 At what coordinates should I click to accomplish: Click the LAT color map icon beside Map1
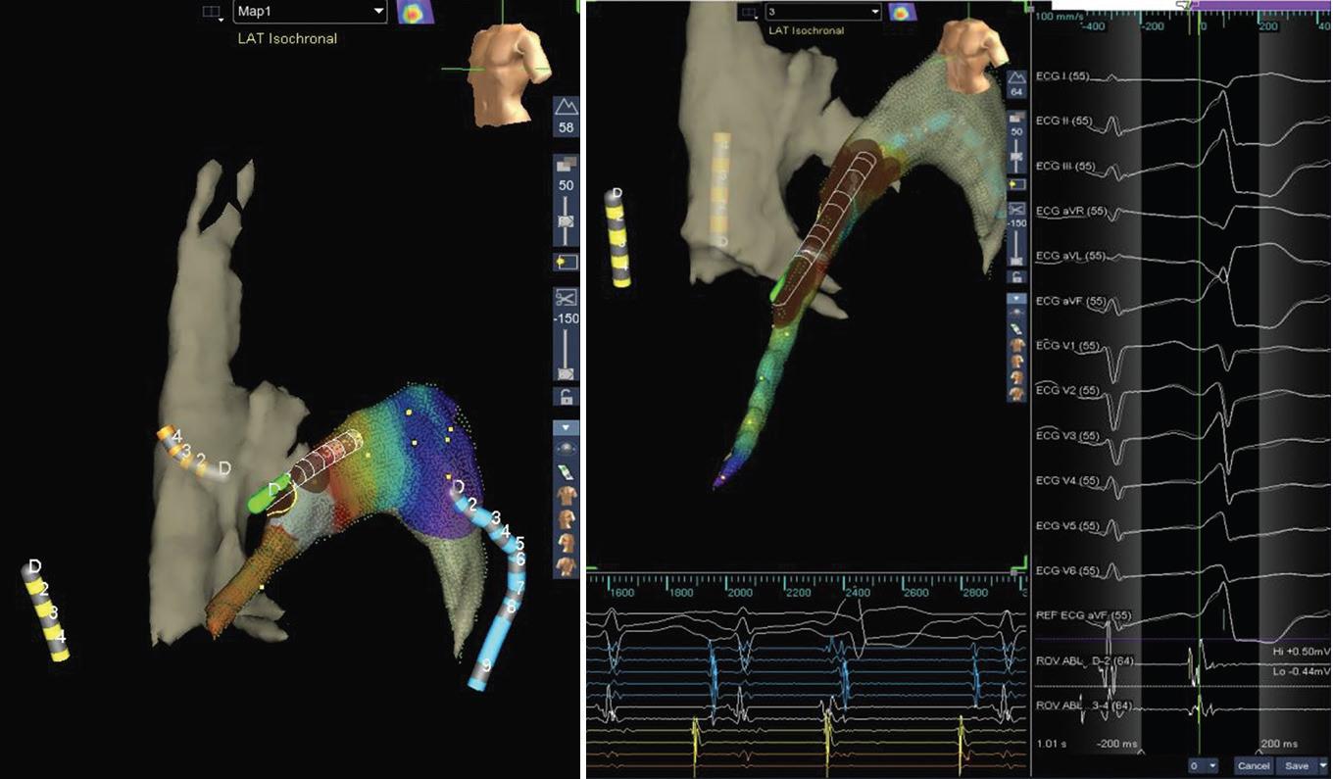[416, 12]
